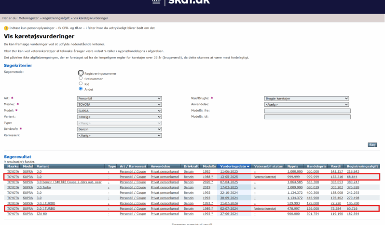Screen dimensions: 385x225
Task: Click variant 3.0 benzin (340 hk) Coupe
Action: 69,182
